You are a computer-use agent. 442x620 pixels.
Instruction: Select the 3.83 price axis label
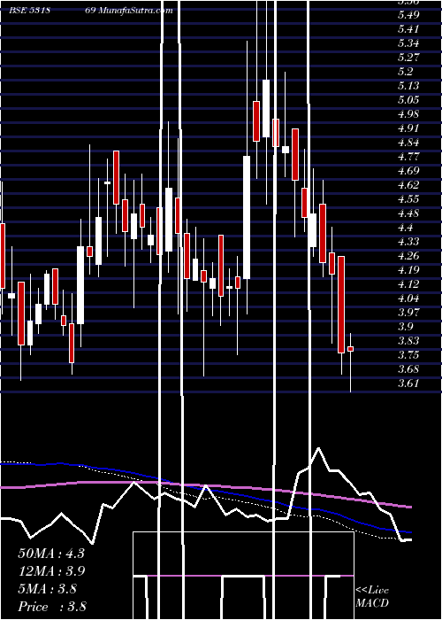[408, 341]
